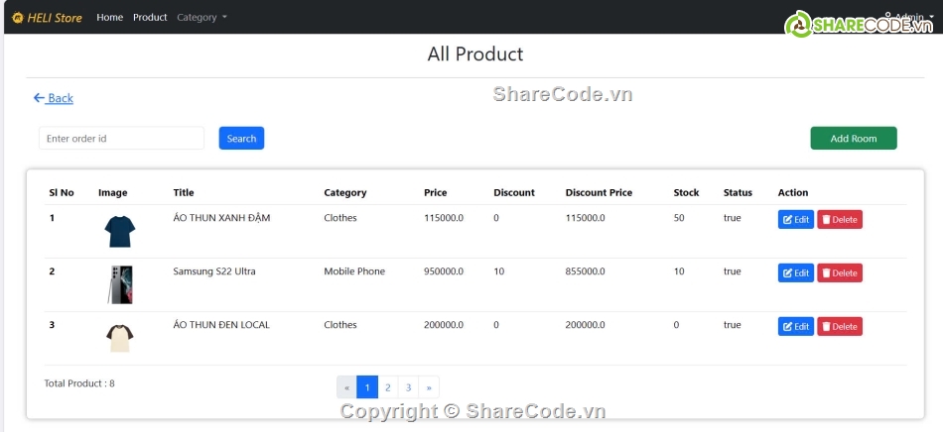This screenshot has height=432, width=943.
Task: Edit the Samsung S22 Ultra product
Action: click(796, 273)
